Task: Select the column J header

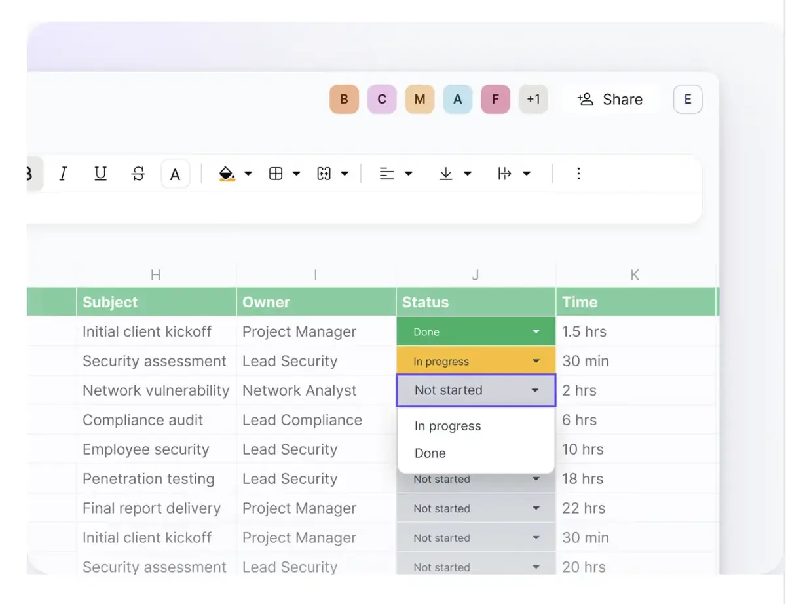Action: (475, 275)
